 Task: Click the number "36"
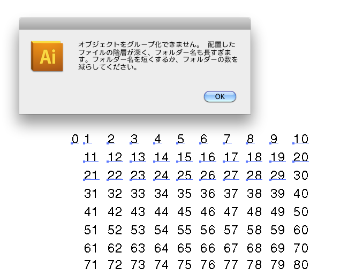[208, 194]
